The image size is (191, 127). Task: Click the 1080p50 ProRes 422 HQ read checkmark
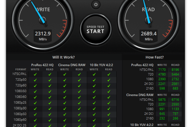pyautogui.click(x=50, y=114)
